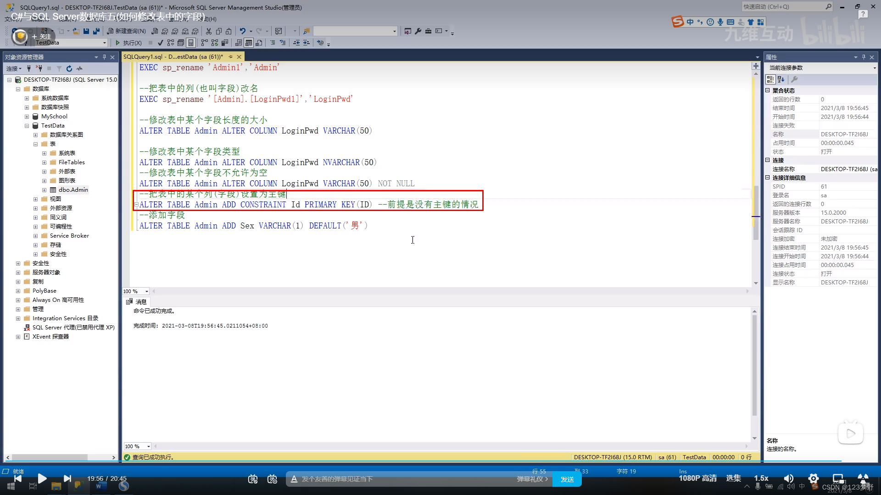Expand the dbo.Admin table node
This screenshot has height=495, width=881.
pyautogui.click(x=44, y=190)
